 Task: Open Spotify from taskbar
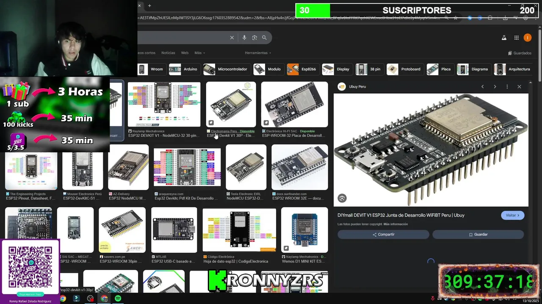118,299
